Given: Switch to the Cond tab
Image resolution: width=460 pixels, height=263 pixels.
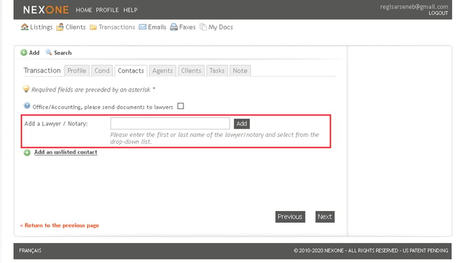Looking at the screenshot, I should 102,71.
